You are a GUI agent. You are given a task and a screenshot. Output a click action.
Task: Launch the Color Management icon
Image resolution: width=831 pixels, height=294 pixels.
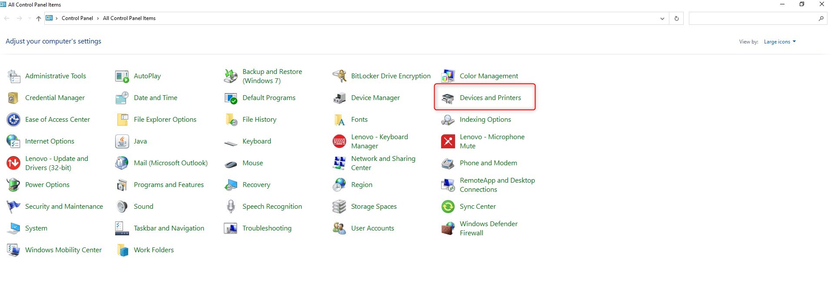coord(448,76)
